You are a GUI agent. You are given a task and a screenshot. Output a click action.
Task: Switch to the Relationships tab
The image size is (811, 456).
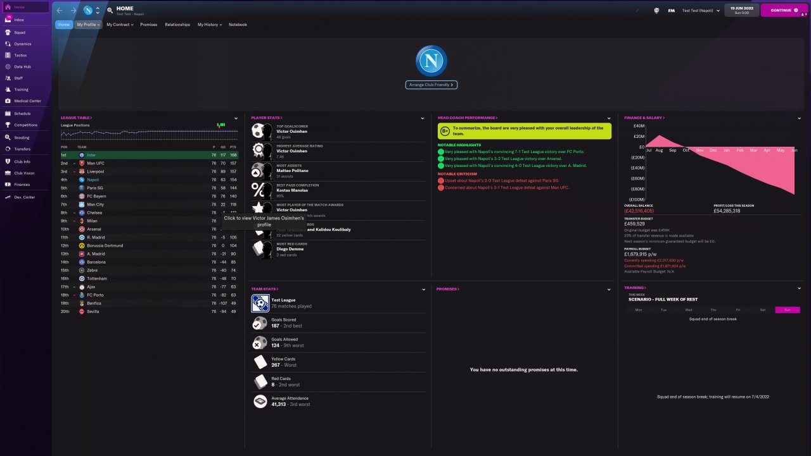coord(177,25)
